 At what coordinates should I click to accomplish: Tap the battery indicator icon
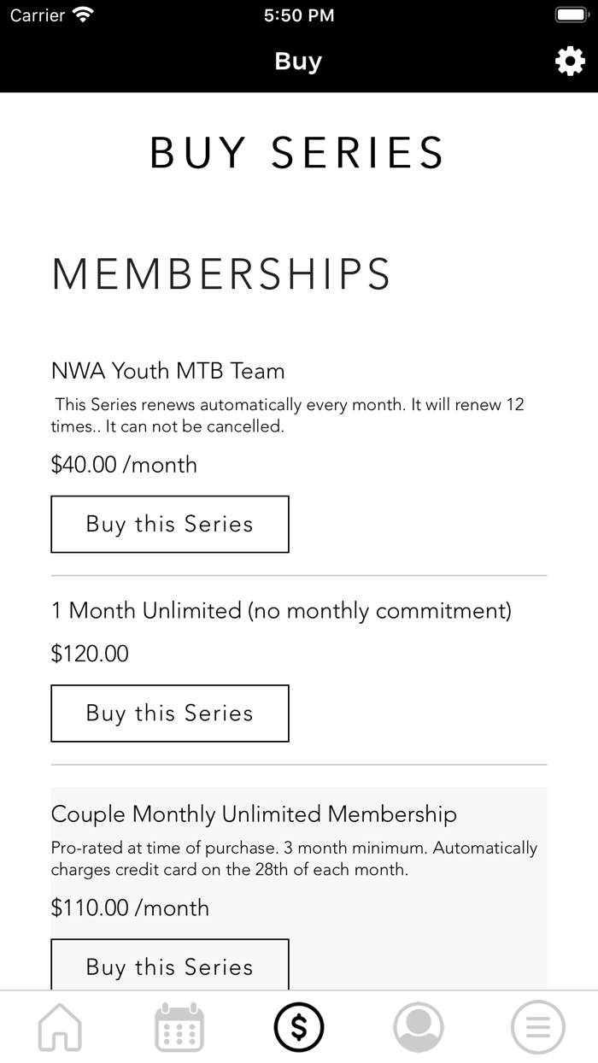(570, 15)
